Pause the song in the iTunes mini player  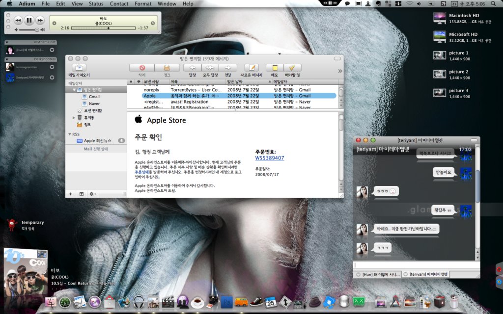[29, 20]
